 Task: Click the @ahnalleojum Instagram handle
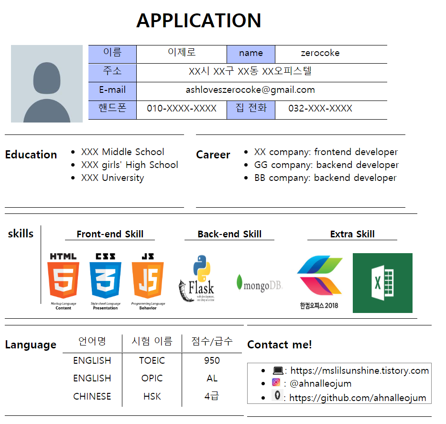coord(321,384)
